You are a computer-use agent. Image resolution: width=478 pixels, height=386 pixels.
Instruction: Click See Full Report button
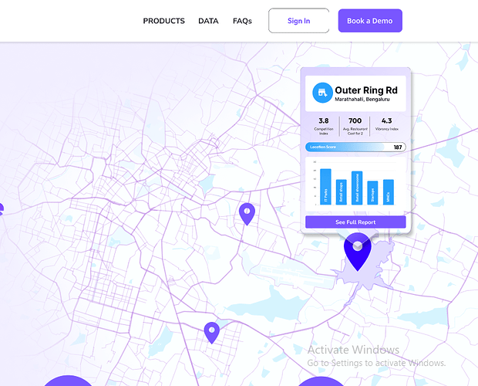click(355, 222)
